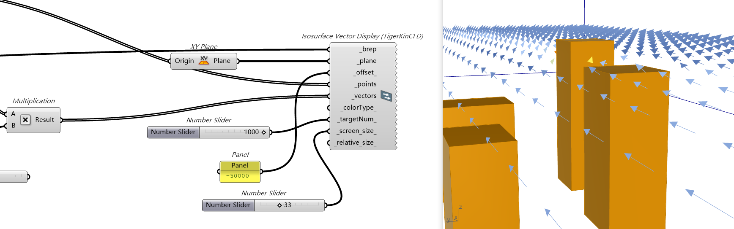The width and height of the screenshot is (734, 229).
Task: Select the _plane input parameter
Action: (x=367, y=61)
